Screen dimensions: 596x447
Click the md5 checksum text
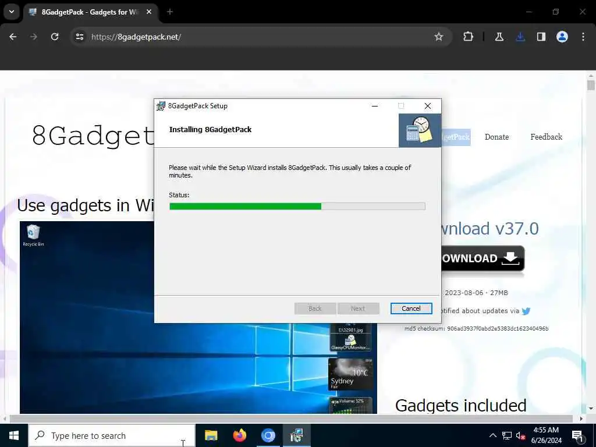[476, 328]
